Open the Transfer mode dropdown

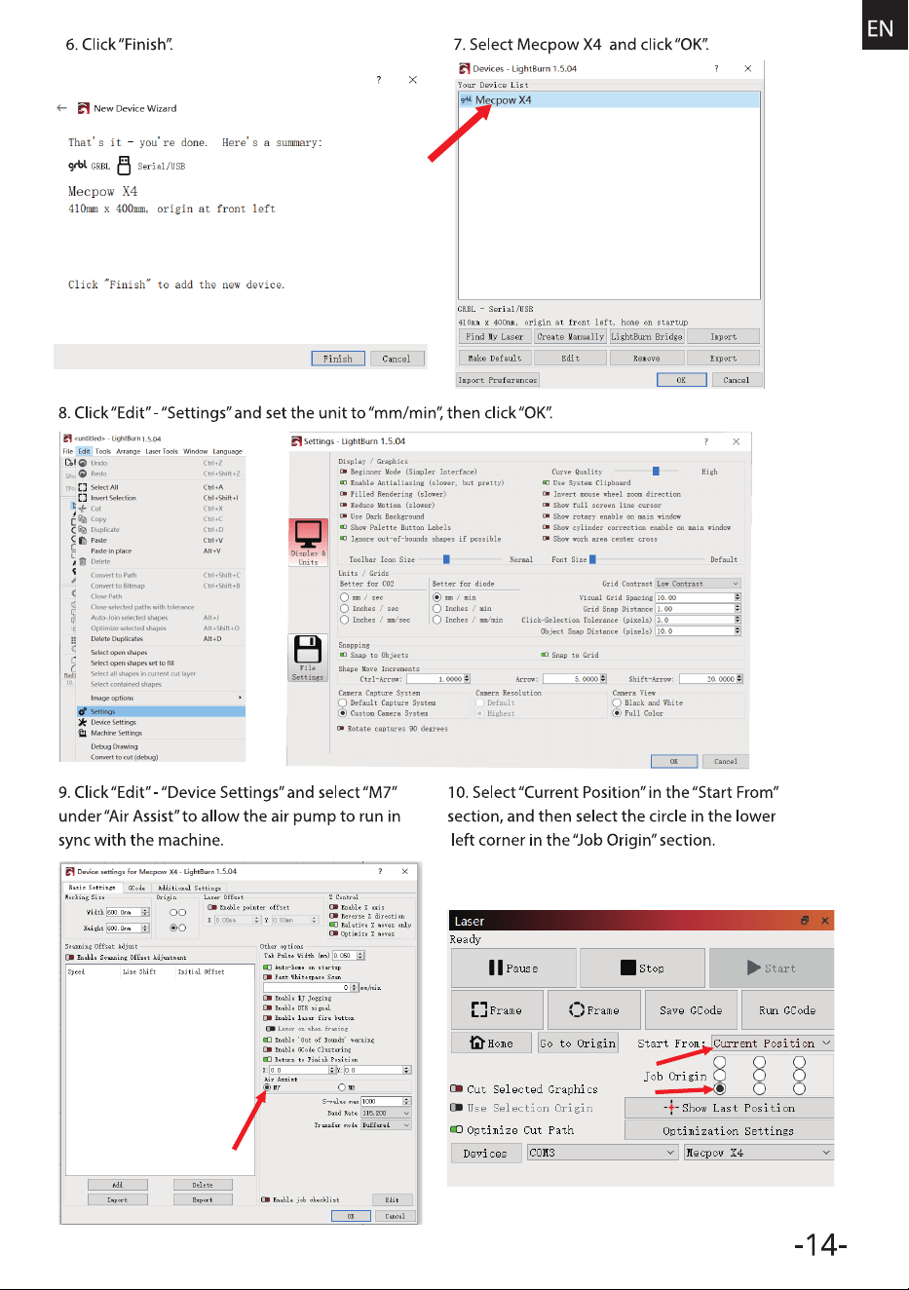click(x=386, y=1125)
